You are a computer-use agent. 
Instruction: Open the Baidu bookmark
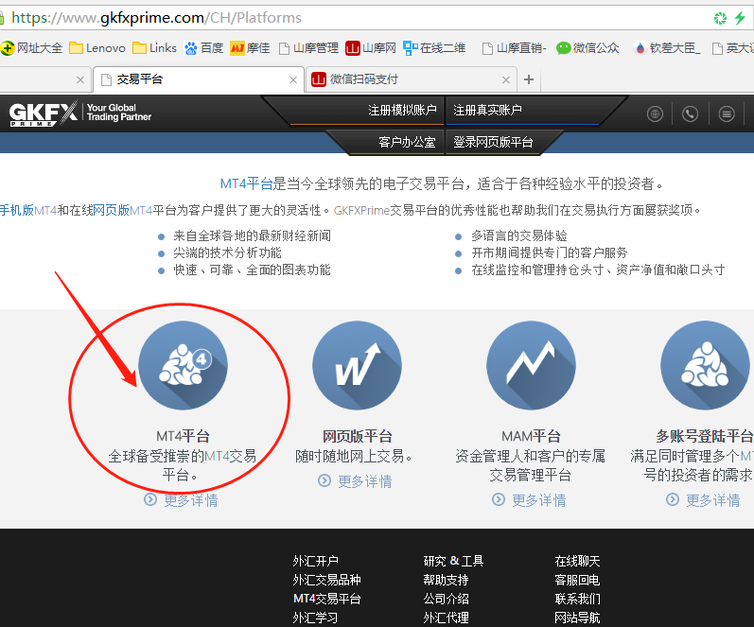pyautogui.click(x=204, y=47)
